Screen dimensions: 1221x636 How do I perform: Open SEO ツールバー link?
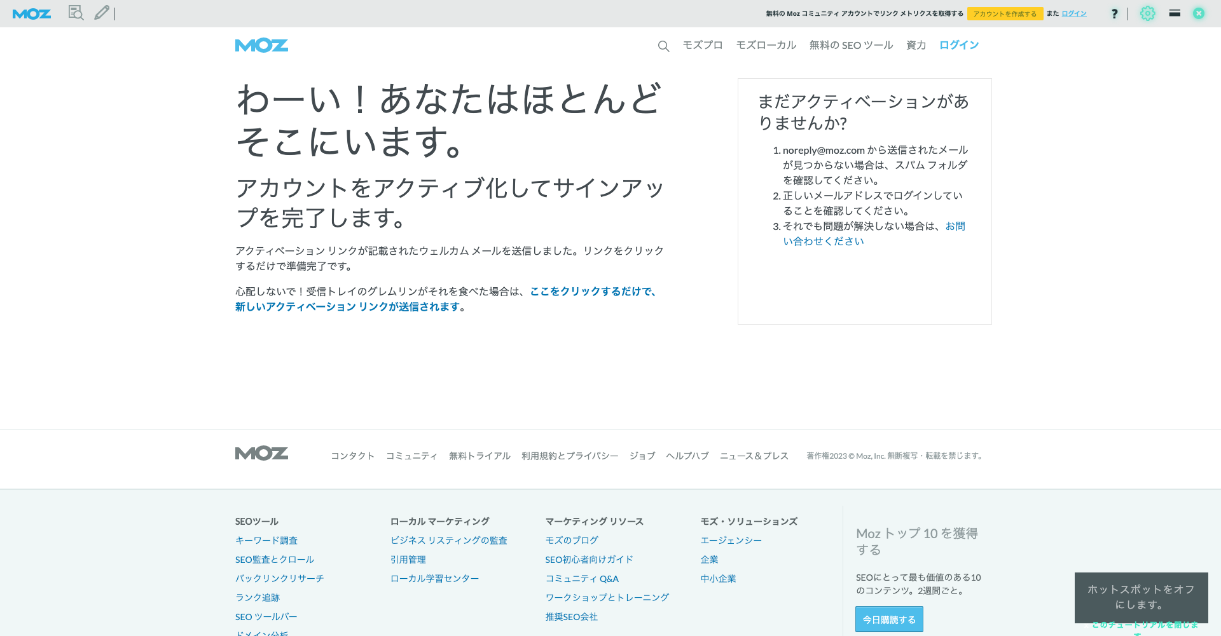coord(266,617)
